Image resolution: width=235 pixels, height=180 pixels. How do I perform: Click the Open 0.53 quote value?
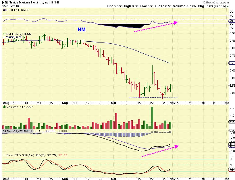tap(115, 6)
